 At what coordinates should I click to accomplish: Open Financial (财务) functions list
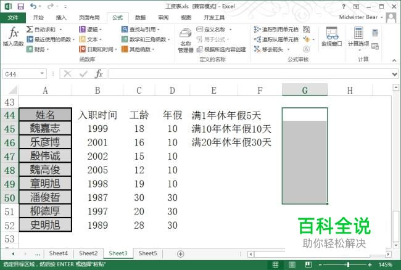pyautogui.click(x=38, y=49)
